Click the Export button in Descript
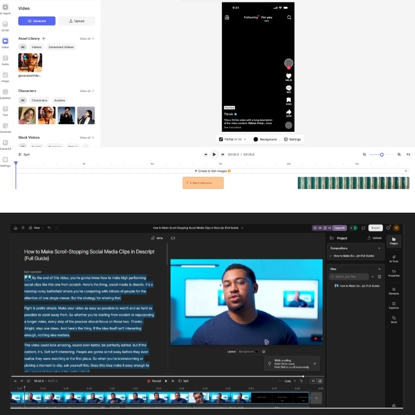Image resolution: width=415 pixels, height=415 pixels. tap(375, 228)
